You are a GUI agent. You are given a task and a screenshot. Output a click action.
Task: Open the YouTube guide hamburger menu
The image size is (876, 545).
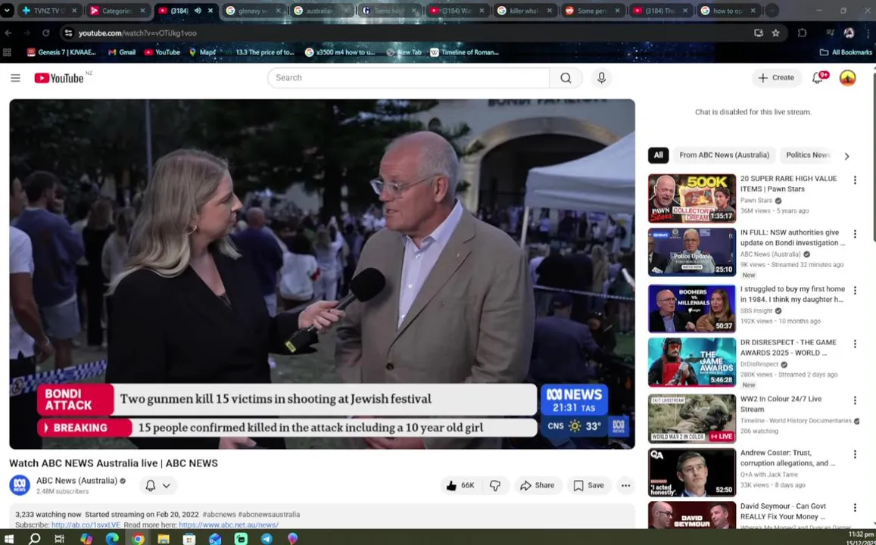coord(16,78)
